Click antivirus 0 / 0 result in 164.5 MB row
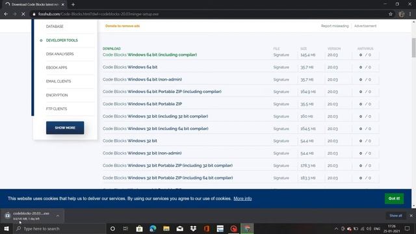 click(365, 129)
